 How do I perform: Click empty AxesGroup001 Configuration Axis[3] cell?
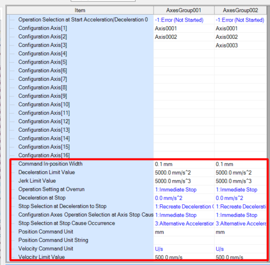184,45
